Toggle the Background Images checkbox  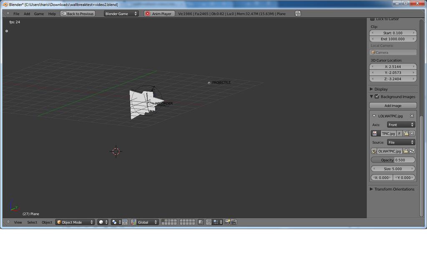coord(377,96)
